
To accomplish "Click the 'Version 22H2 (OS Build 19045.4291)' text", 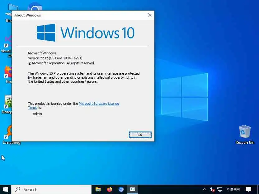I will click(55, 58).
